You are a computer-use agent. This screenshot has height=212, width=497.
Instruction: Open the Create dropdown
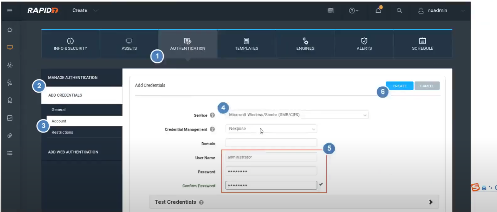click(85, 10)
